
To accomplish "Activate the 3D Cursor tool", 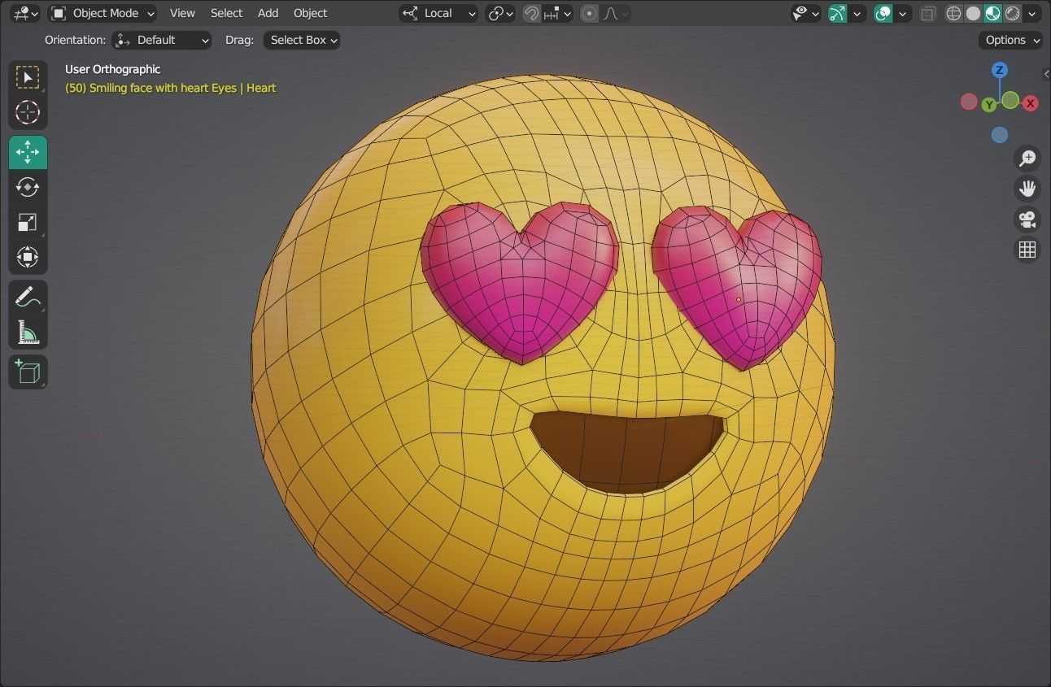I will pos(28,112).
